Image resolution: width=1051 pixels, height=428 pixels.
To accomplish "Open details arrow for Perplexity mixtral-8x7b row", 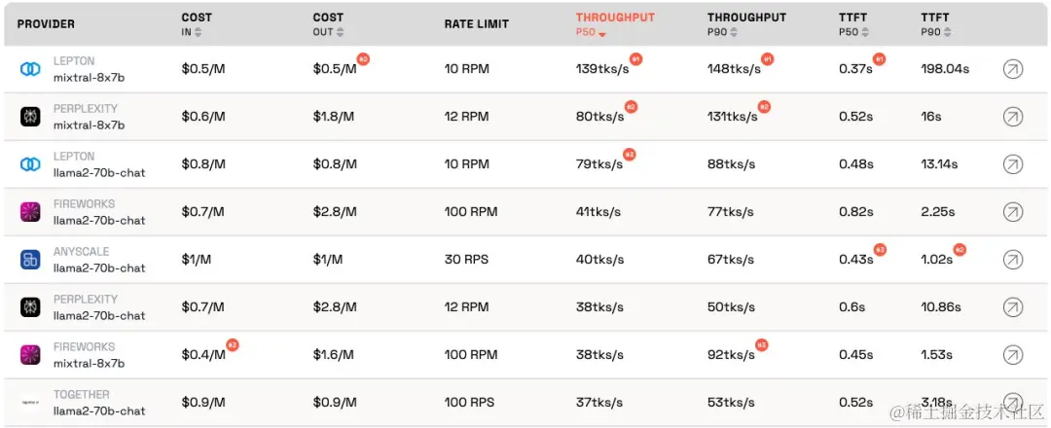I will pyautogui.click(x=1013, y=117).
